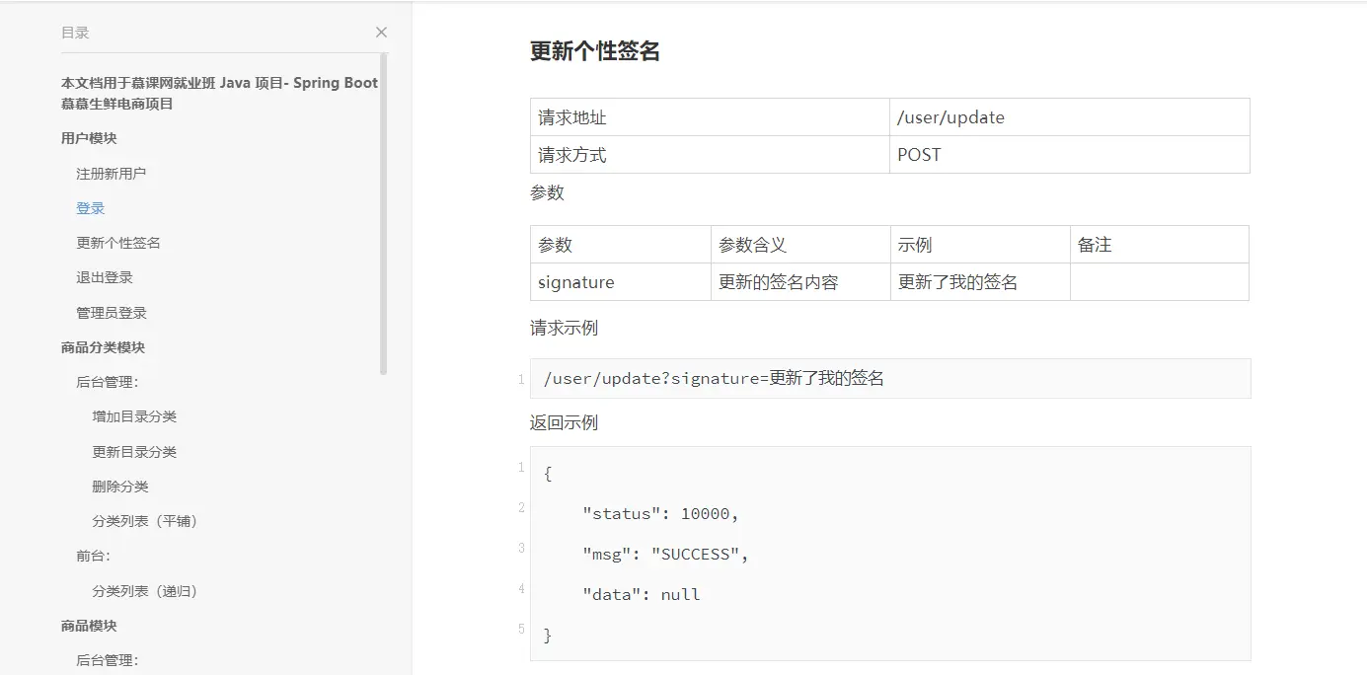Viewport: 1367px width, 675px height.
Task: Select 退出登录 in the table of contents
Action: coord(105,277)
